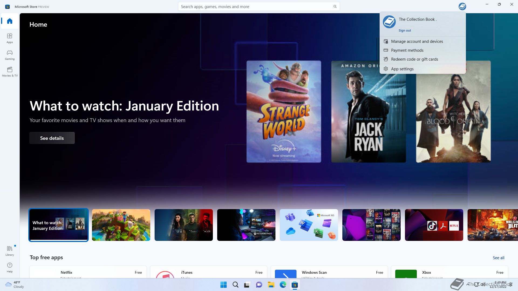This screenshot has height=291, width=518.
Task: Open the Windows Scan app title
Action: coord(314,272)
